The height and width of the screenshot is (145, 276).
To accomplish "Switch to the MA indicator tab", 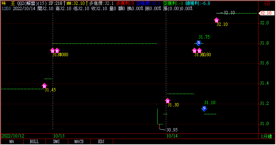I will pos(12,142).
